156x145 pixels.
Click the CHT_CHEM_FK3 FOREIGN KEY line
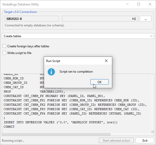pyautogui.click(x=72, y=109)
